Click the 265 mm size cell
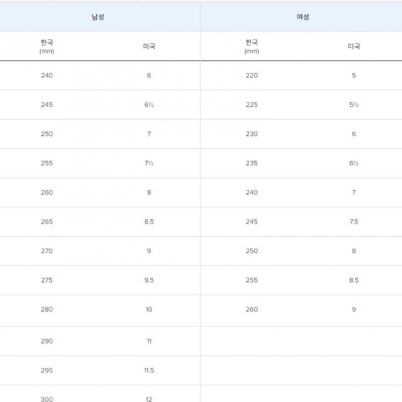Viewport: 402px width, 402px height. 47,222
